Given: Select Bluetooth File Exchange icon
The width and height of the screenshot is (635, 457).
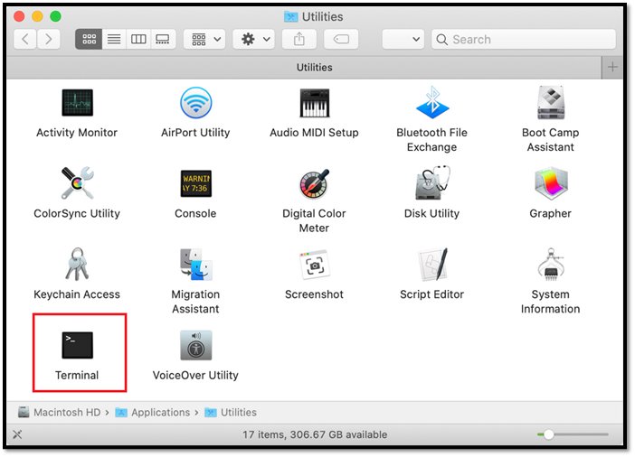Looking at the screenshot, I should tap(432, 102).
